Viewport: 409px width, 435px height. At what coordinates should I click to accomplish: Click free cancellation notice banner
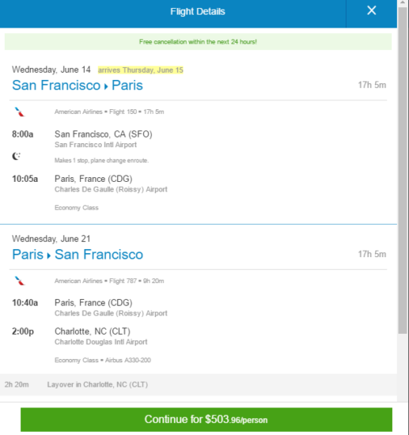coord(198,42)
